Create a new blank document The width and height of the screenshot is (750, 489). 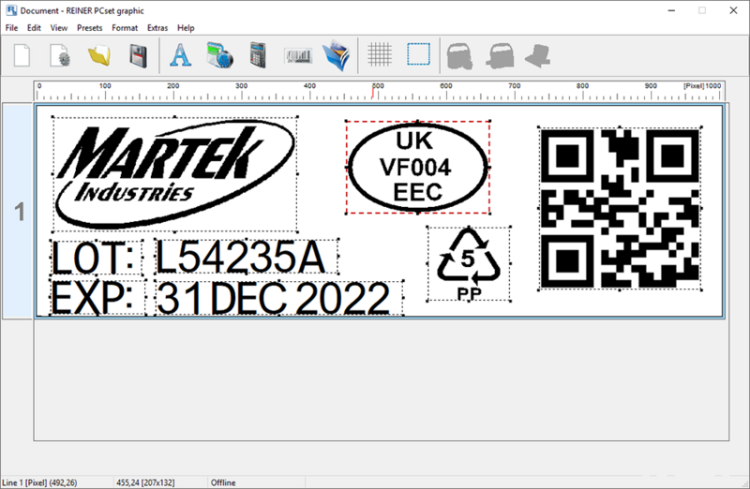click(x=22, y=55)
